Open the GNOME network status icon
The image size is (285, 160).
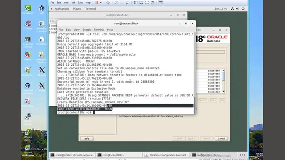(x=232, y=9)
